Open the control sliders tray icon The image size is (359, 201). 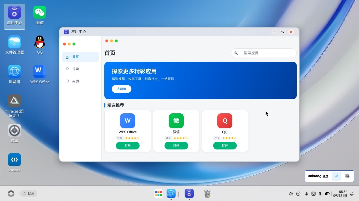click(x=321, y=194)
